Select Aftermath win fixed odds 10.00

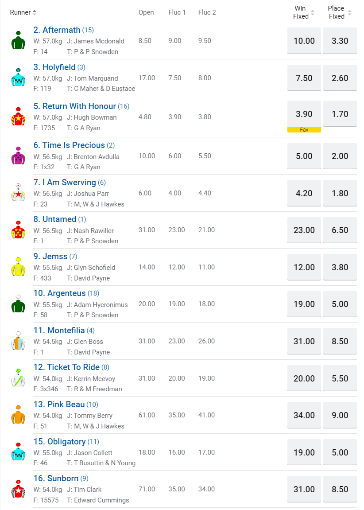(304, 41)
